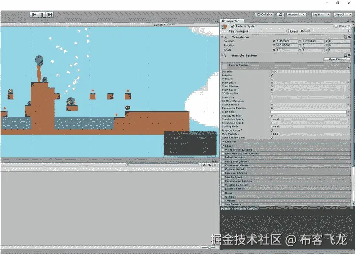The width and height of the screenshot is (356, 255).
Task: Enable the Triggers module
Action: click(223, 200)
